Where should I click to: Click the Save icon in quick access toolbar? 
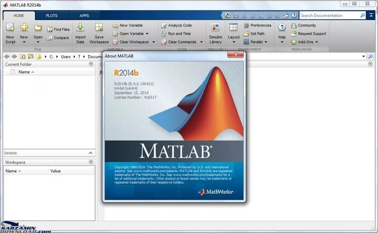click(x=236, y=16)
